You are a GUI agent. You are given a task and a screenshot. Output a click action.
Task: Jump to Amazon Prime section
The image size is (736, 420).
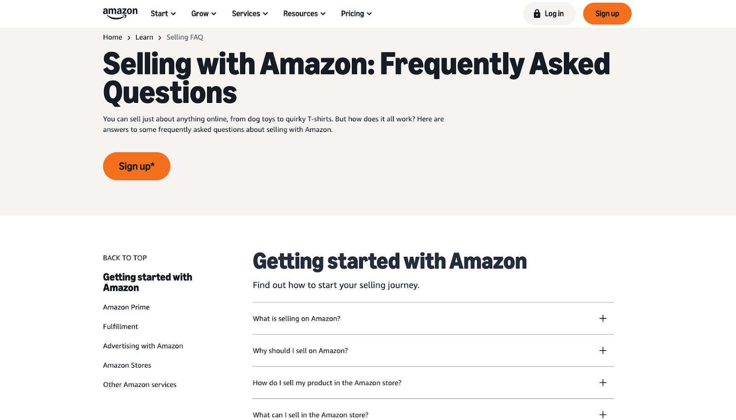coord(126,307)
